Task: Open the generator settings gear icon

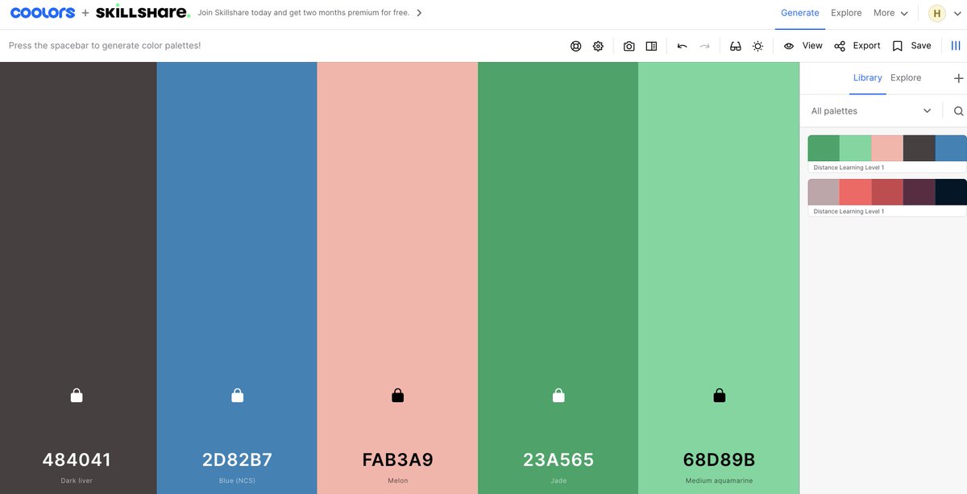Action: [x=598, y=46]
